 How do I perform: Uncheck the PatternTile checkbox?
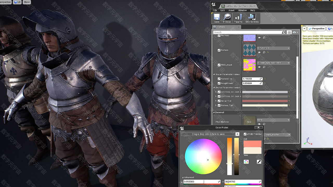pos(219,79)
